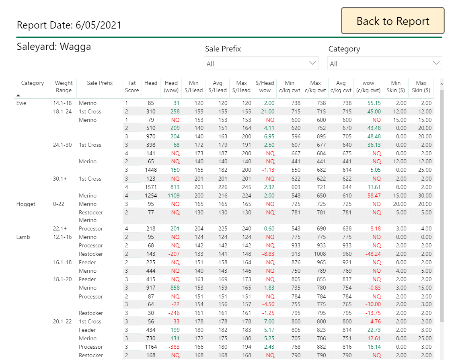Sort by Min Skin ($) column header
This screenshot has width=454, height=360.
tap(396, 86)
